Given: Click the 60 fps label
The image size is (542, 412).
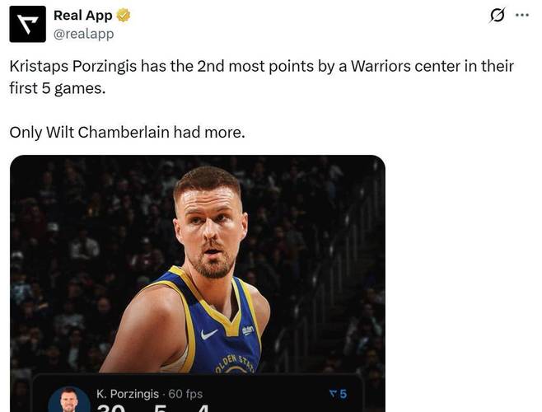Looking at the screenshot, I should click(186, 394).
